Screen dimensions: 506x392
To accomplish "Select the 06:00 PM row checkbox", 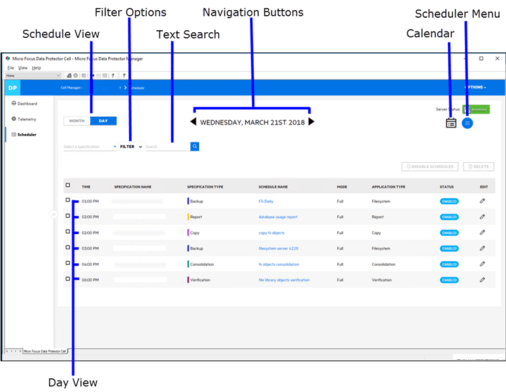I will pos(68,279).
